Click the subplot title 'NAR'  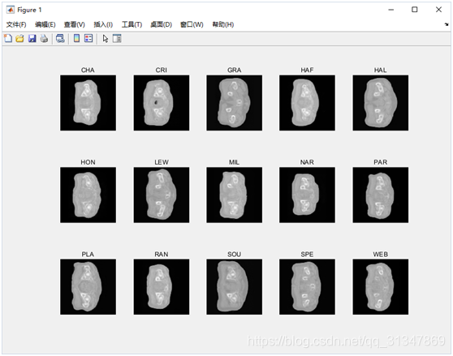[307, 162]
